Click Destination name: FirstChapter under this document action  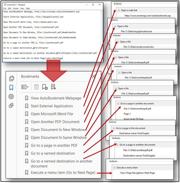(134, 133)
